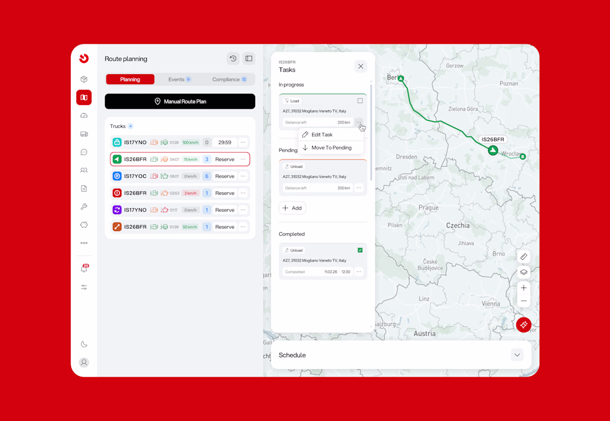Expand the Schedule panel chevron
Screen dimensions: 610x421
coord(517,355)
